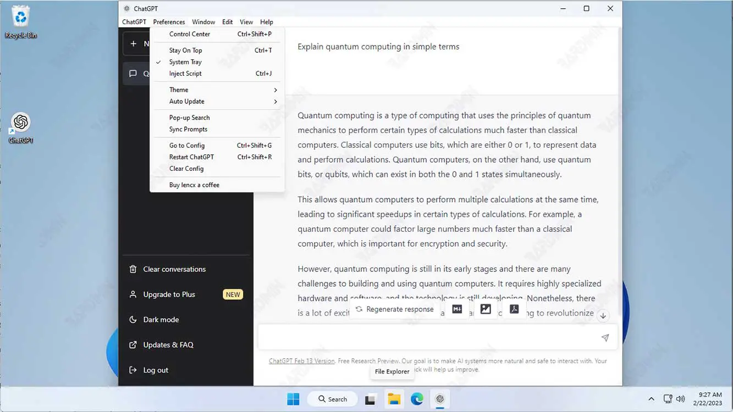Click the NEW badge beside Upgrade to Plus
Viewport: 733px width, 412px height.
233,294
